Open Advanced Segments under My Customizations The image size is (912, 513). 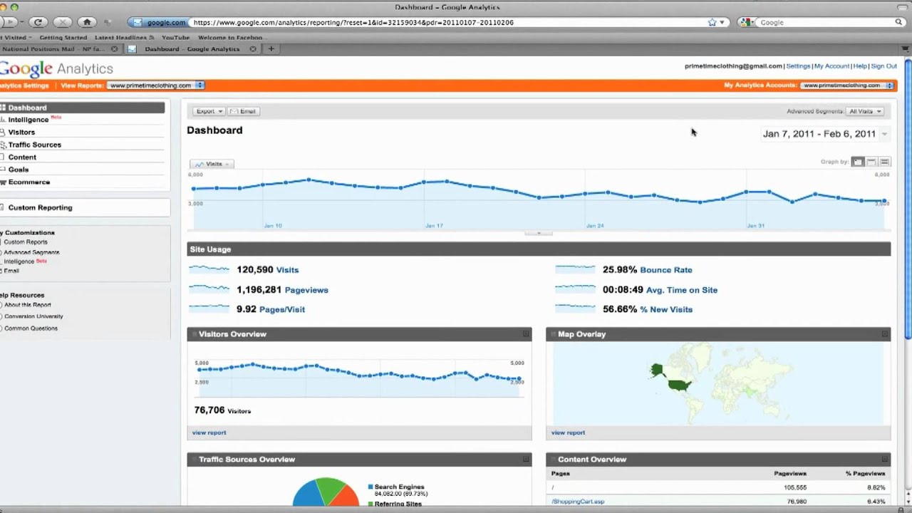click(31, 252)
